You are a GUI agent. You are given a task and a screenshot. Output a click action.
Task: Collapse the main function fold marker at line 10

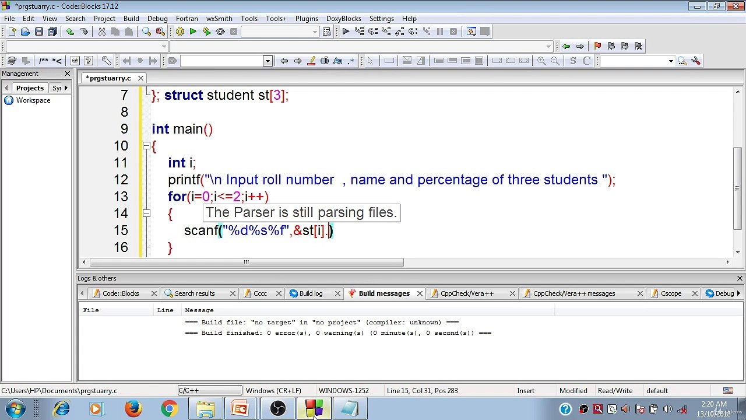(x=146, y=146)
